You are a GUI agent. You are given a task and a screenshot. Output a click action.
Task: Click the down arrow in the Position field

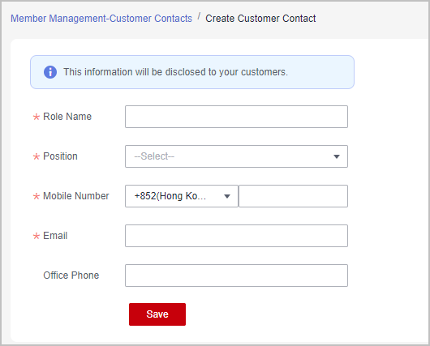337,156
